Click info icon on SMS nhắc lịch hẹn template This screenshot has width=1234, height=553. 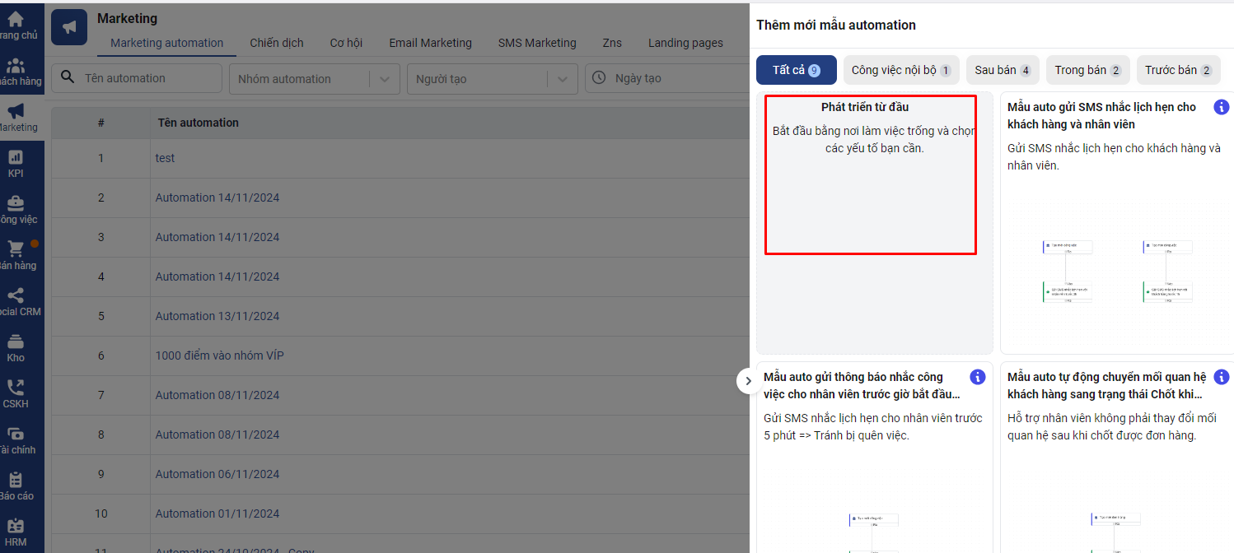point(1221,107)
